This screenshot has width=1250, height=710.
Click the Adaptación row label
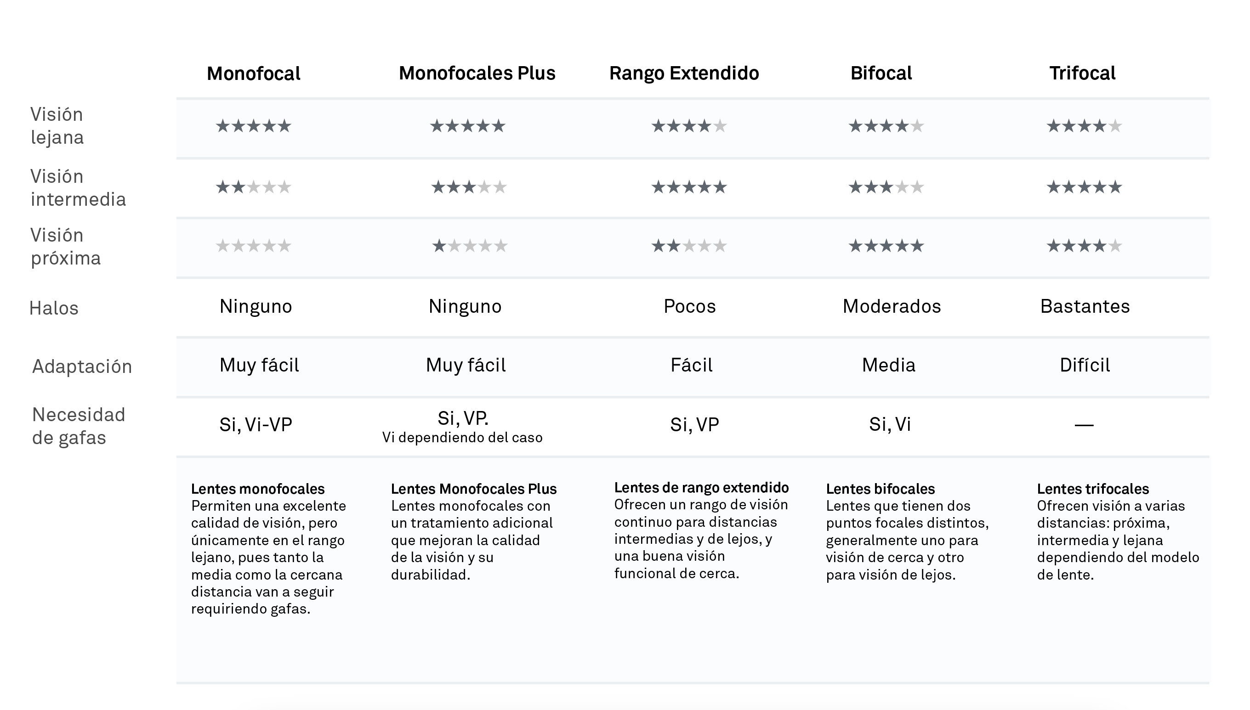pyautogui.click(x=82, y=366)
